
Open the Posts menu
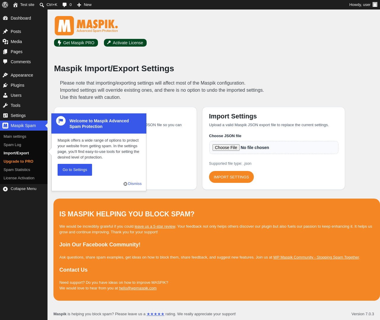[16, 31]
